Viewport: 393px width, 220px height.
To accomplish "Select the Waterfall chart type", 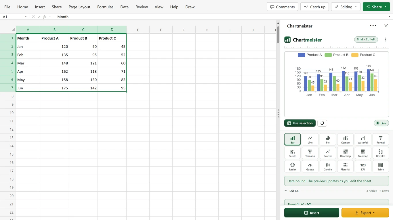I will coord(363,140).
